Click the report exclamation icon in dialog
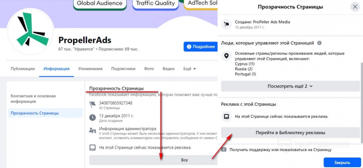Image resolution: width=363 pixels, height=168 pixels. (223, 150)
